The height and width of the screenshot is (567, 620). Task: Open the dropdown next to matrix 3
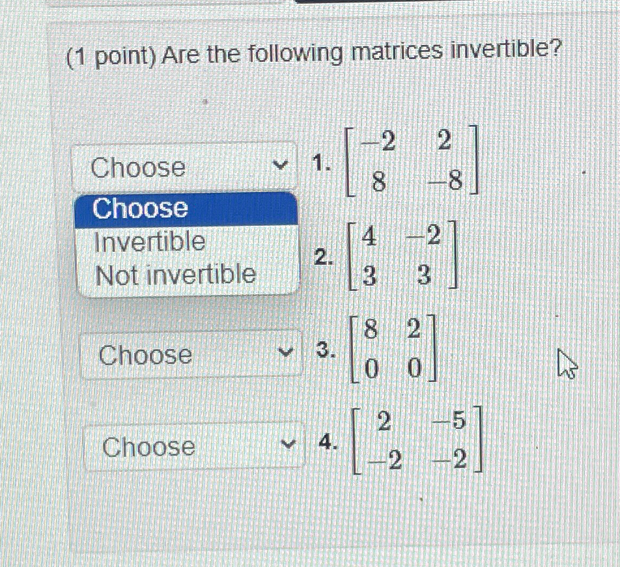tap(189, 355)
